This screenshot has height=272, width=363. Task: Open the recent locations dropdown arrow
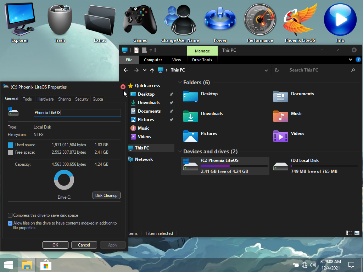tap(145, 70)
